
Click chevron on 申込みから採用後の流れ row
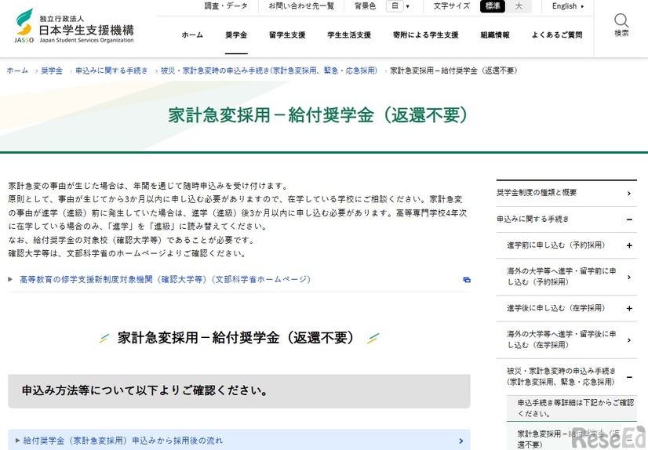click(x=461, y=441)
